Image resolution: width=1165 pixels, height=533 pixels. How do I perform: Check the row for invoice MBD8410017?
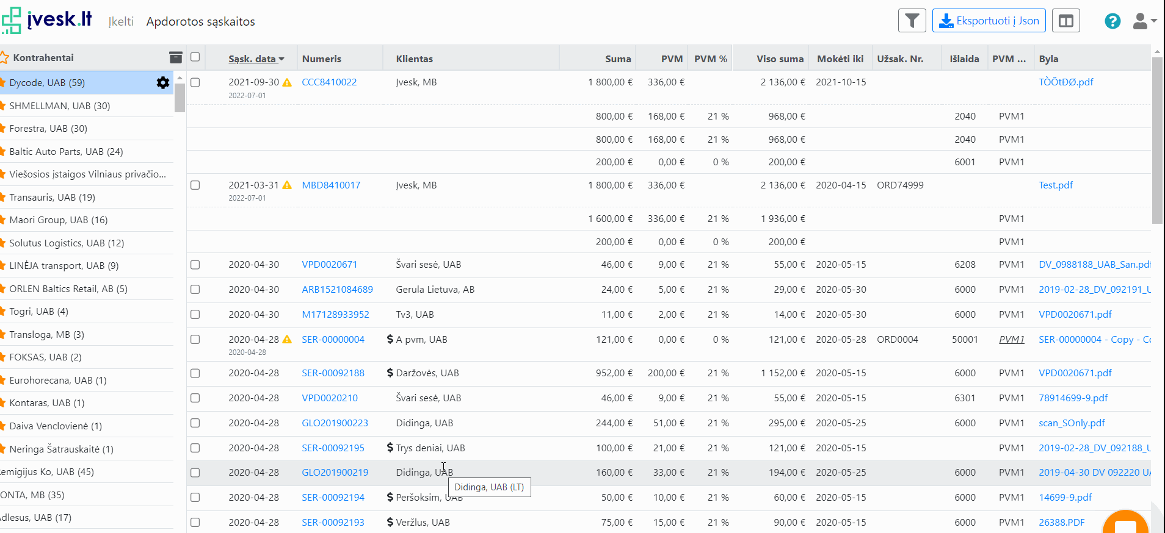click(195, 185)
